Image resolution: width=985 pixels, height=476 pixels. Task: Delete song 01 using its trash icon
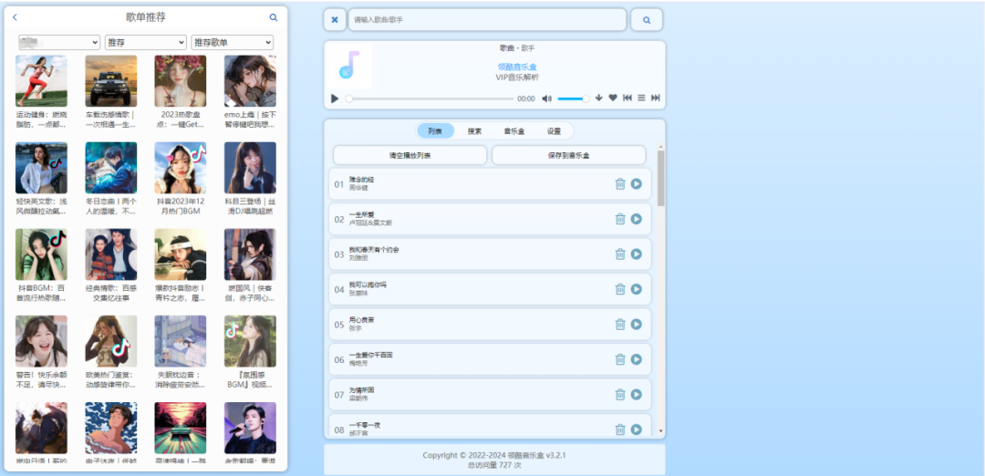[x=620, y=184]
